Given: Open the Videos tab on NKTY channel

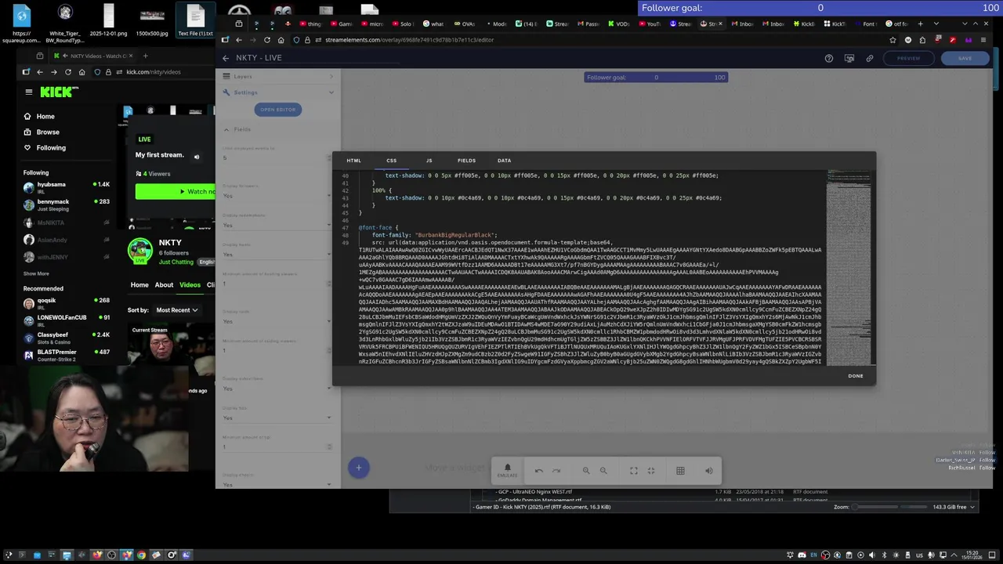Looking at the screenshot, I should (190, 285).
